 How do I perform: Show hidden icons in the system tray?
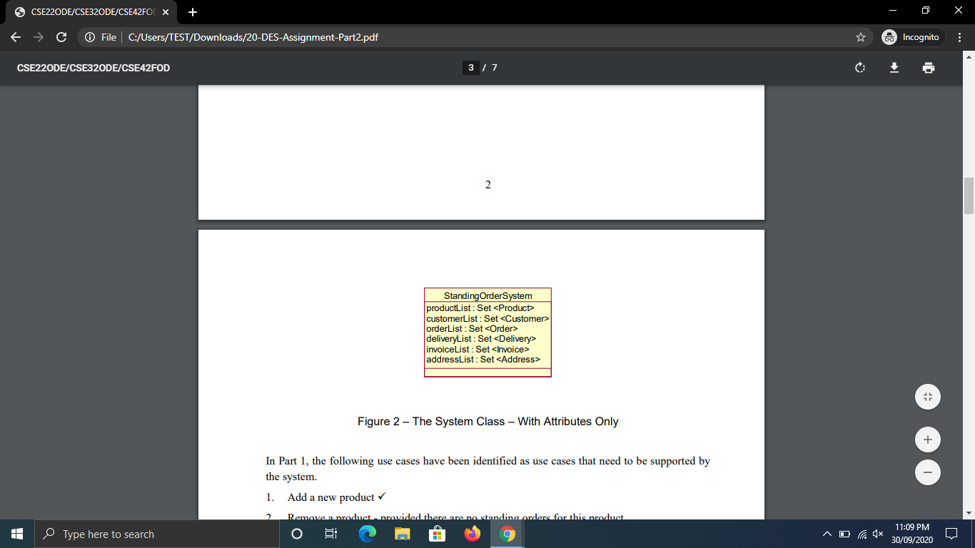tap(826, 534)
